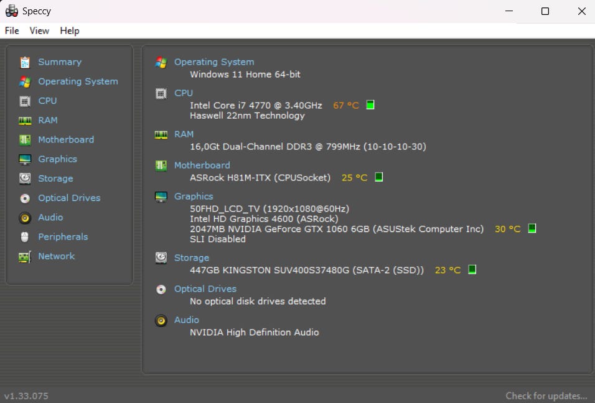The height and width of the screenshot is (403, 595).
Task: Click the Optical Drives heading link in summary
Action: (205, 289)
